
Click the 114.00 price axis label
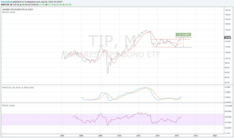[x=228, y=41]
